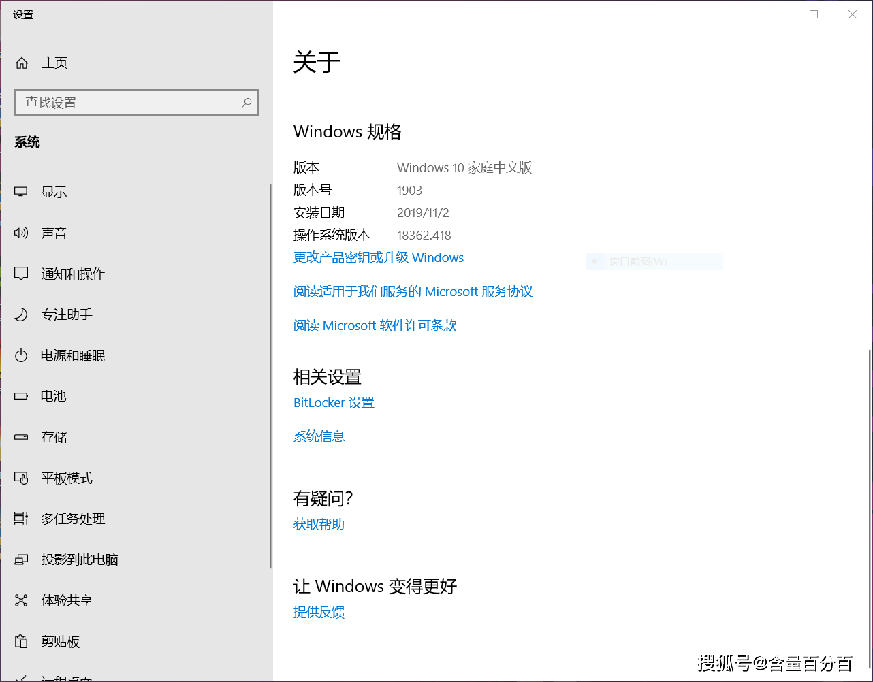Open Display (显示) settings icon
The width and height of the screenshot is (873, 682).
[x=21, y=192]
